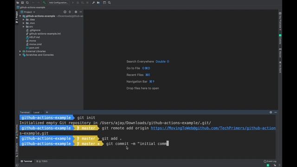Click the 'Navigation Bar' hint text

pos(137,82)
